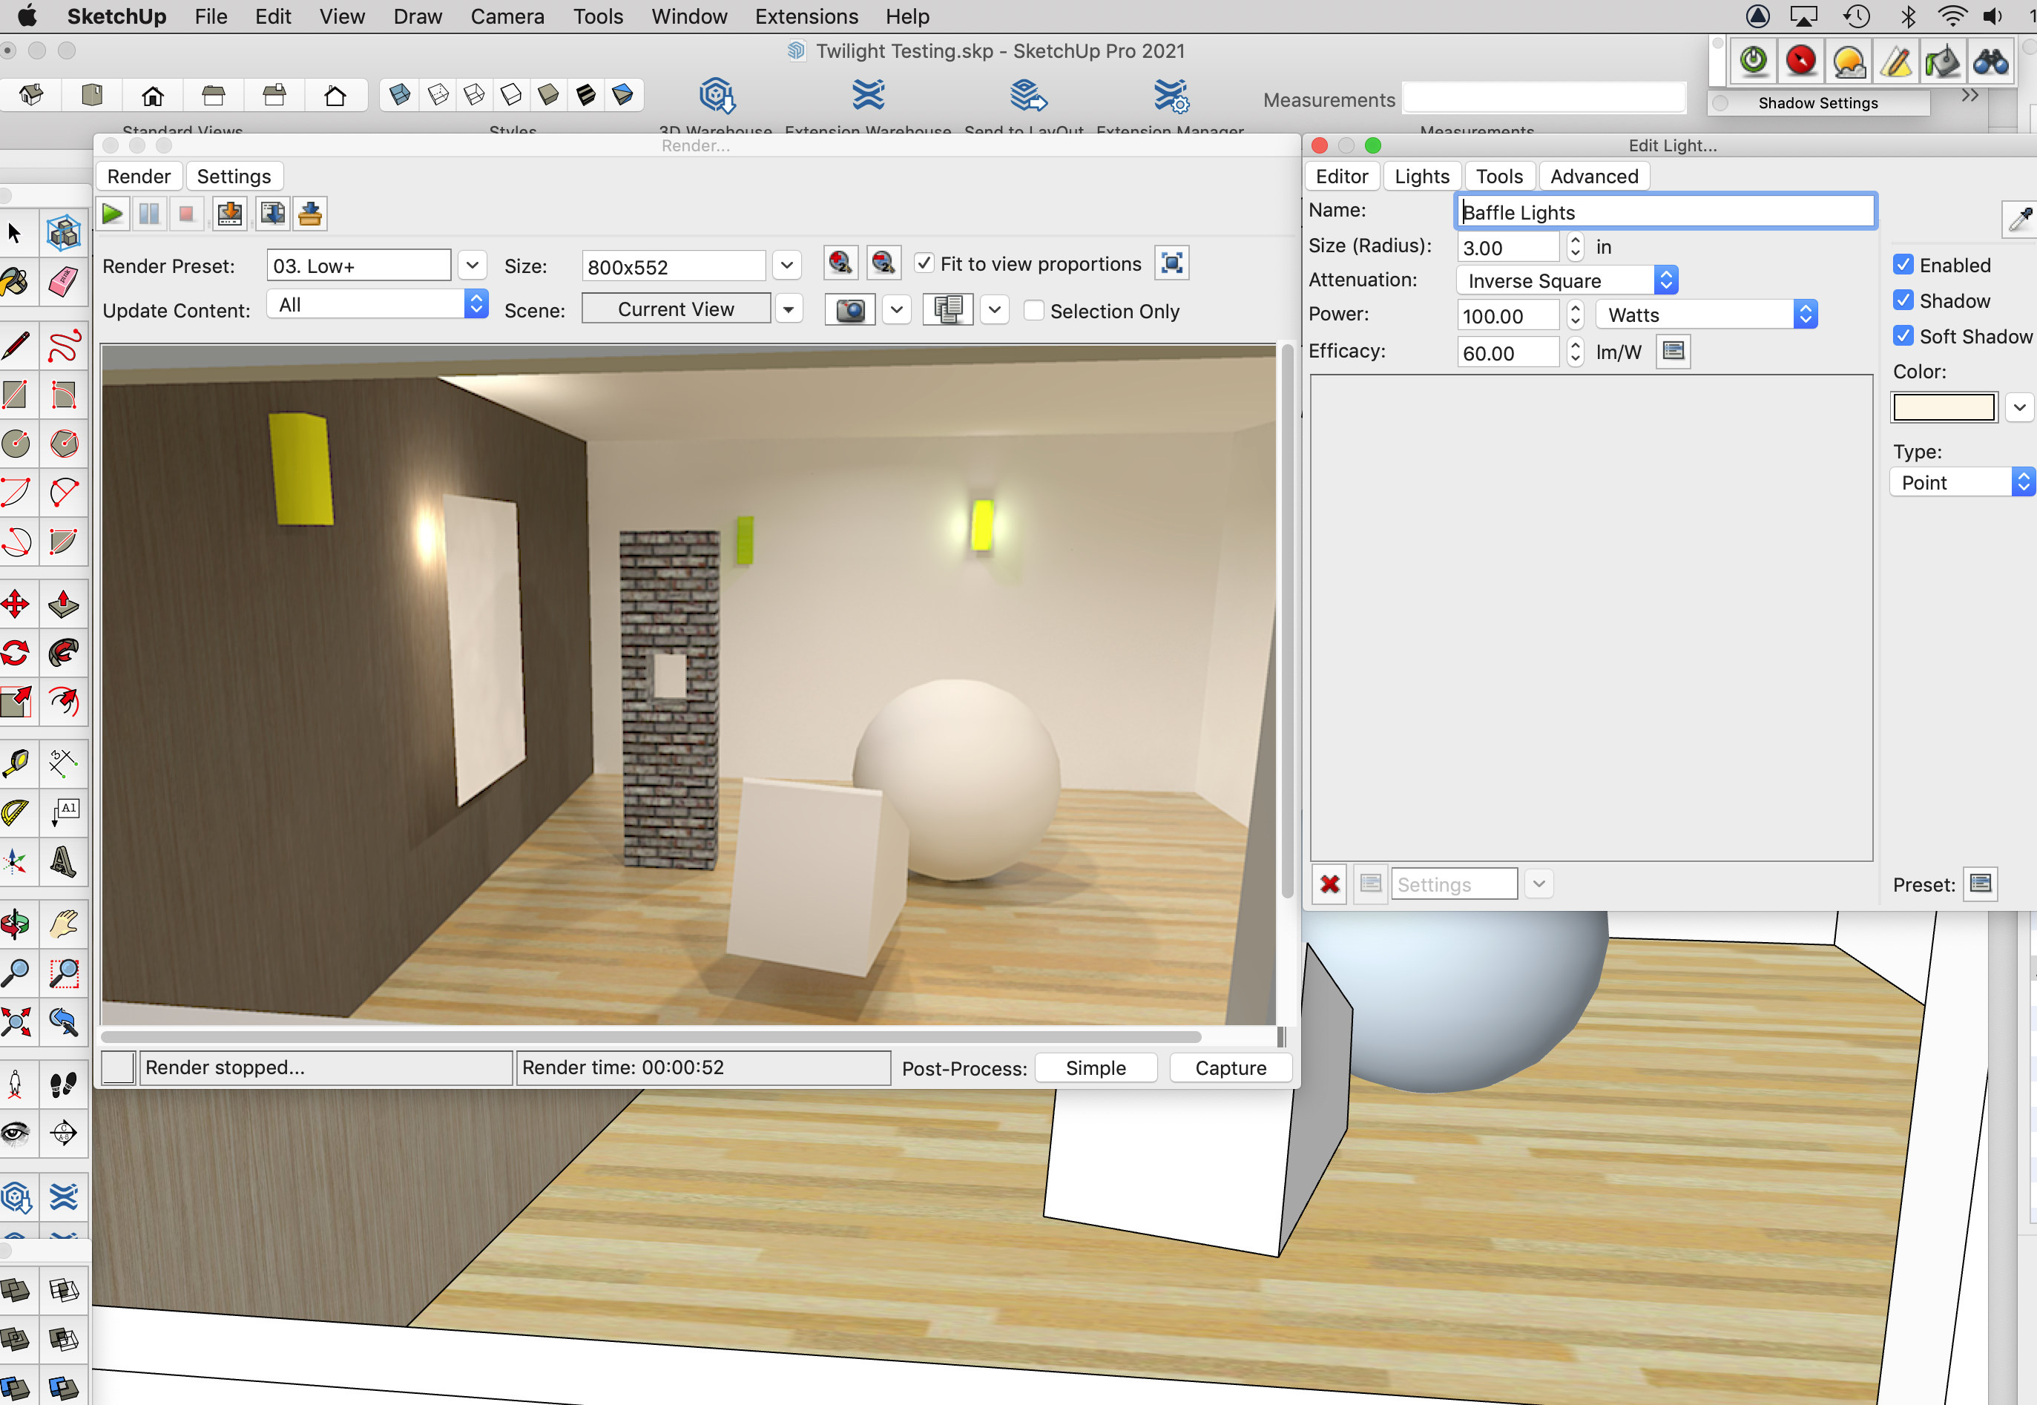The width and height of the screenshot is (2037, 1405).
Task: Open the Extensions menu
Action: point(806,17)
